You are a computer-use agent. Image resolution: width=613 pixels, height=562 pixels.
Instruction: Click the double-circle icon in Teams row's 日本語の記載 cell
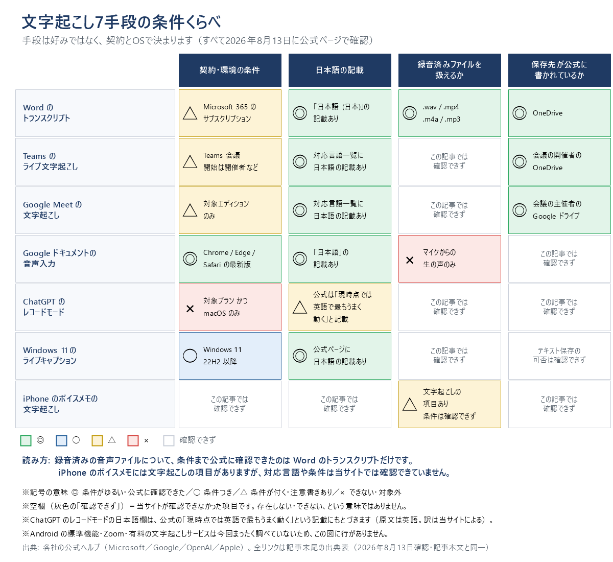coord(300,161)
